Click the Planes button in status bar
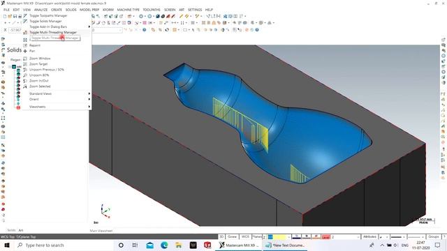447x251 pixels. [x=257, y=237]
